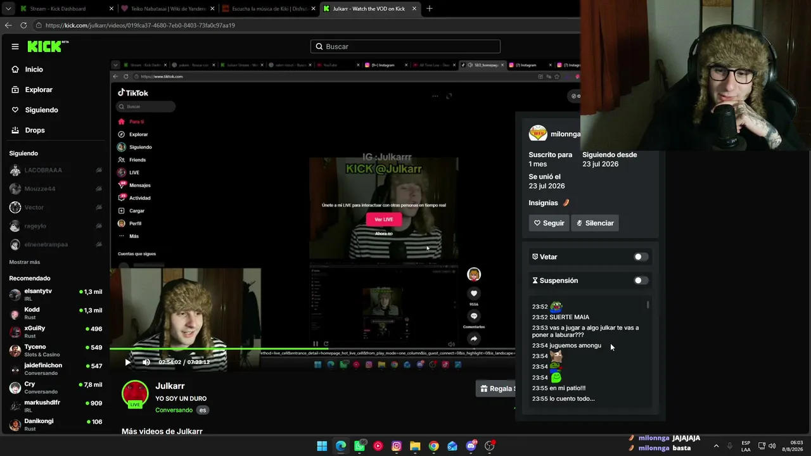Open Instagram from the taskbar

[x=397, y=446]
